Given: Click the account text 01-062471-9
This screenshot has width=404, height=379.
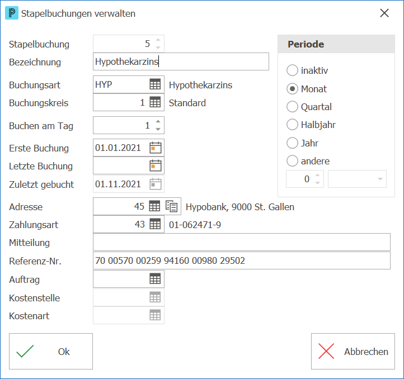Looking at the screenshot, I should point(195,225).
